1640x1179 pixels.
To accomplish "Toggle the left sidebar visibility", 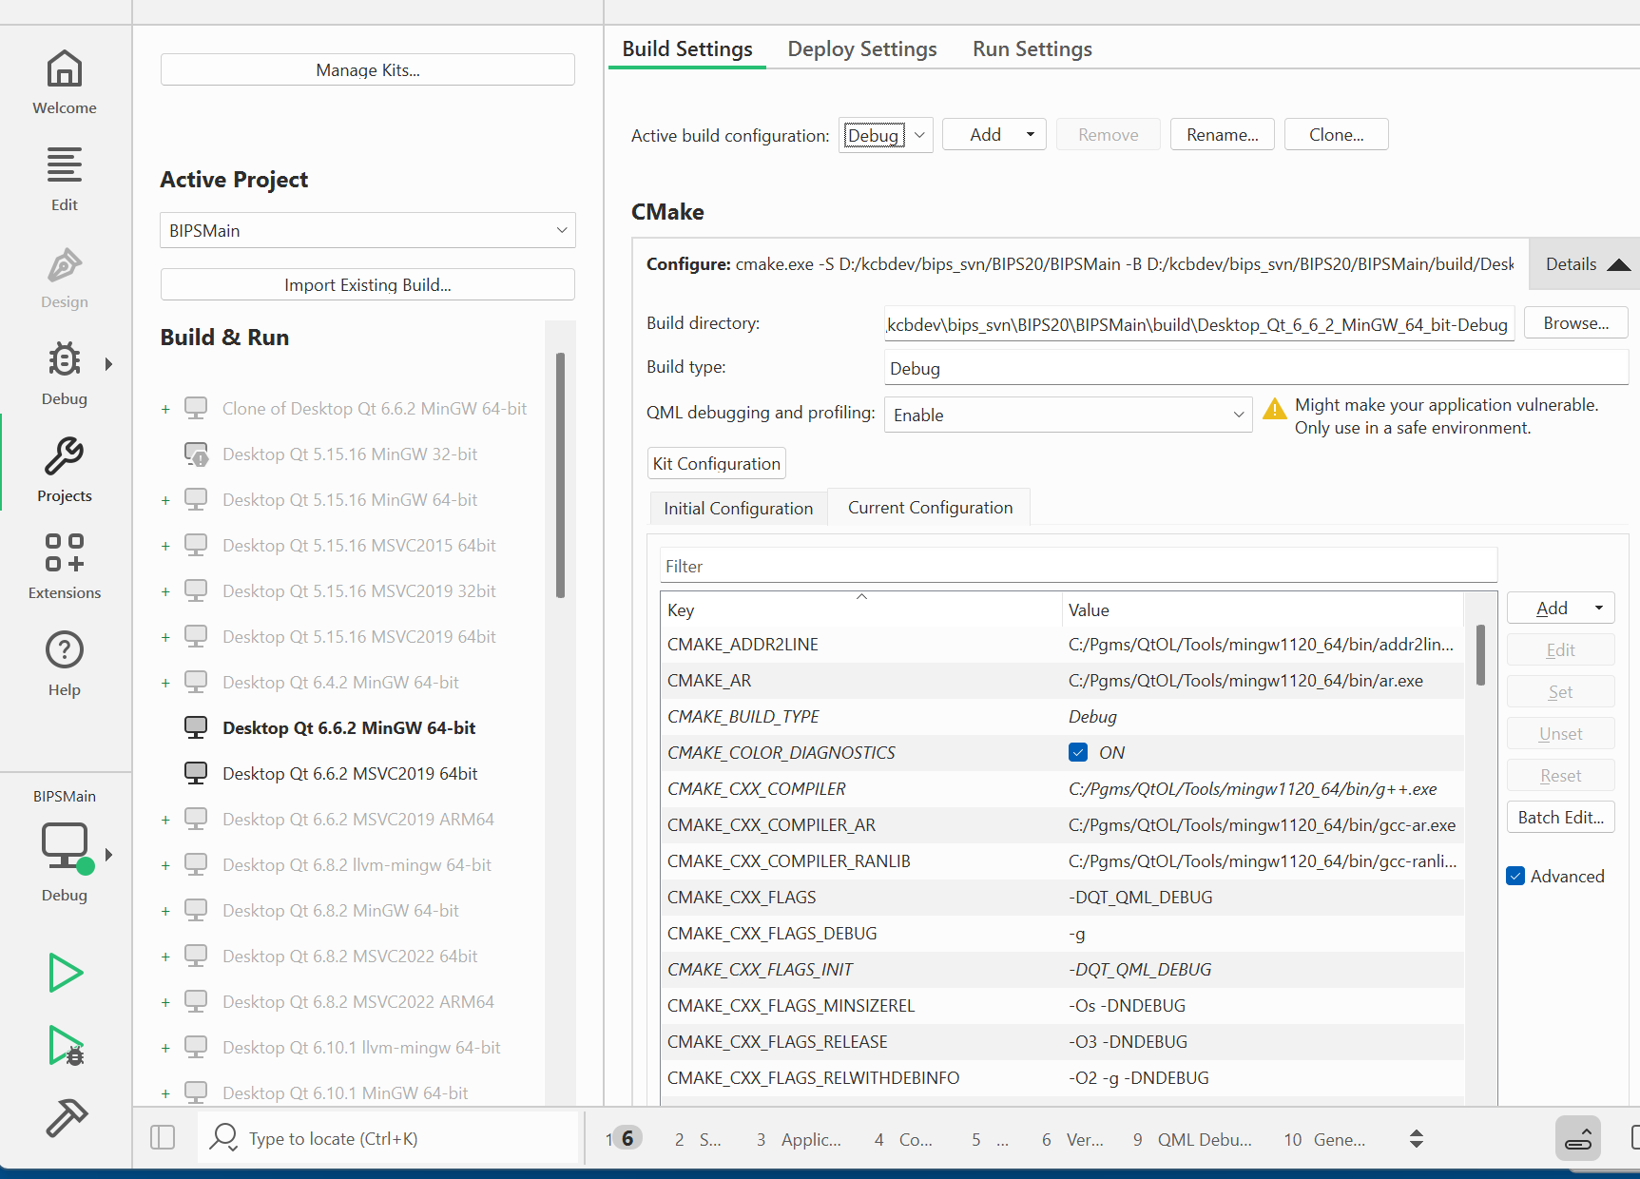I will click(163, 1138).
